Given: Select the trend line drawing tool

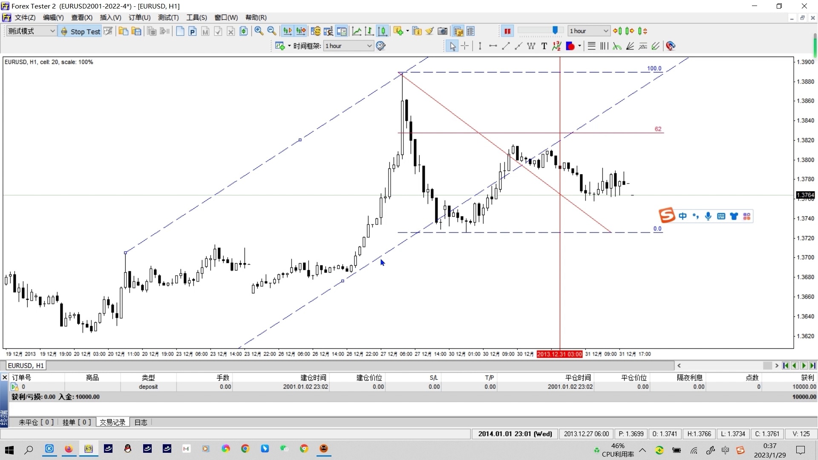Looking at the screenshot, I should (x=506, y=46).
